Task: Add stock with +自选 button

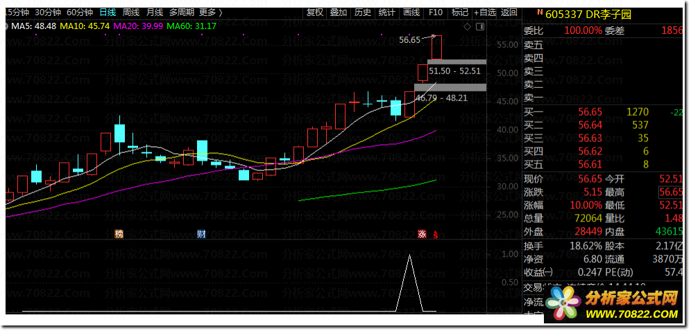Action: 485,12
